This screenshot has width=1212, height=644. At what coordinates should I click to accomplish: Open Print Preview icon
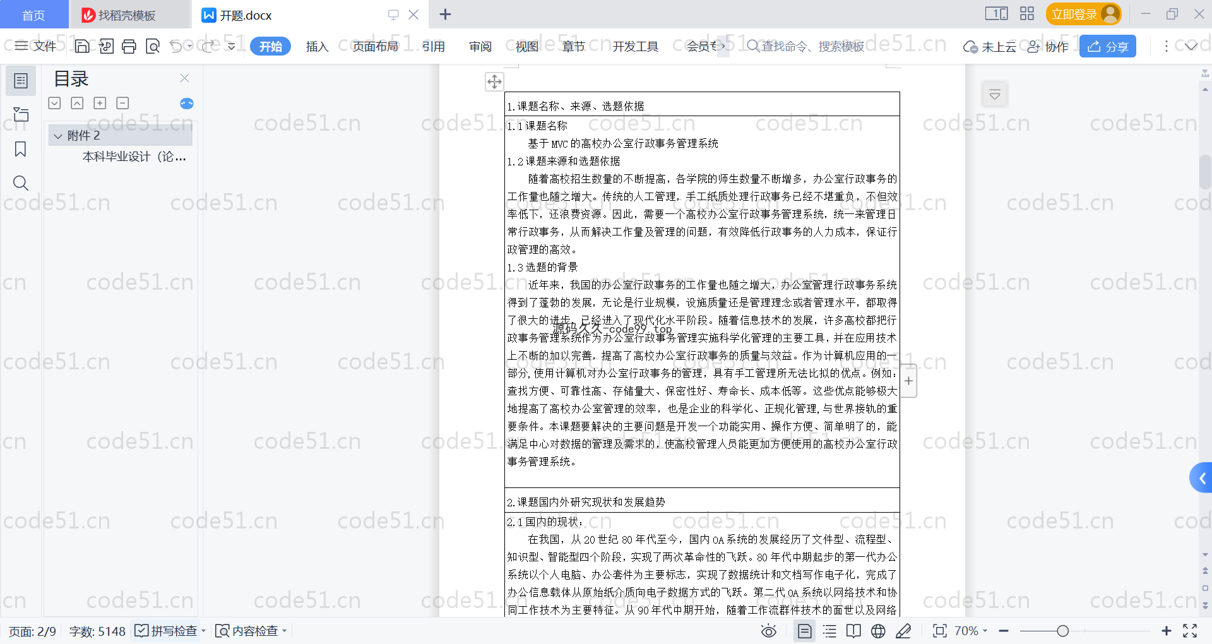153,46
